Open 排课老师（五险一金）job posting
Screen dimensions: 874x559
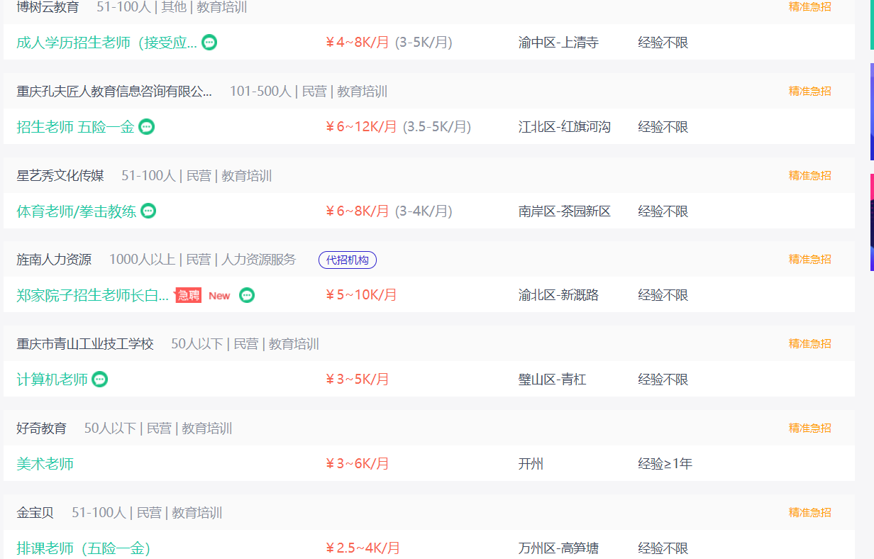(x=84, y=548)
